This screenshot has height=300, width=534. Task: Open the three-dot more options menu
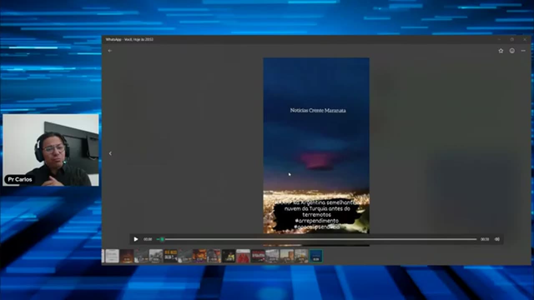point(523,51)
